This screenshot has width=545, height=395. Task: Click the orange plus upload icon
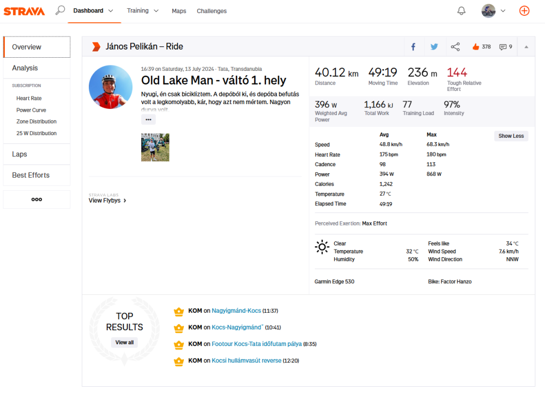pos(524,11)
